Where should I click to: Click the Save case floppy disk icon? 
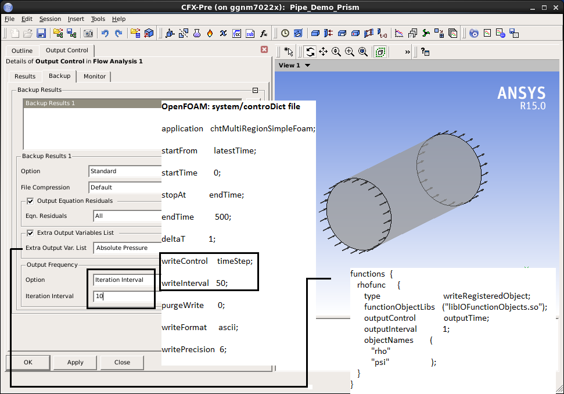(41, 34)
